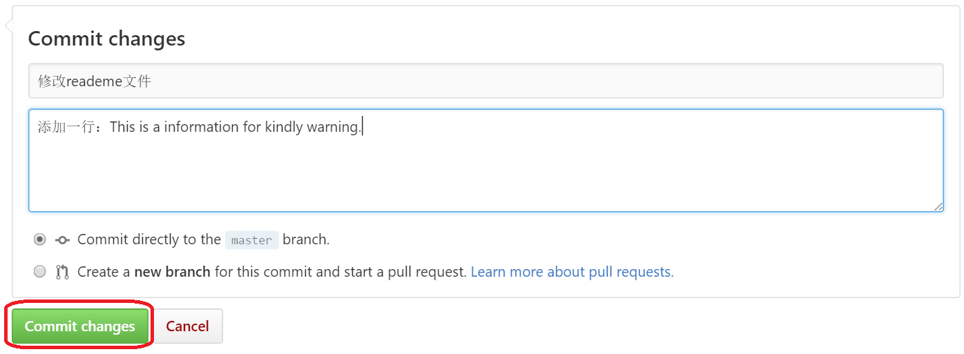Open 'Learn more about pull requests' link
Screen dimensions: 964x354
[x=572, y=272]
